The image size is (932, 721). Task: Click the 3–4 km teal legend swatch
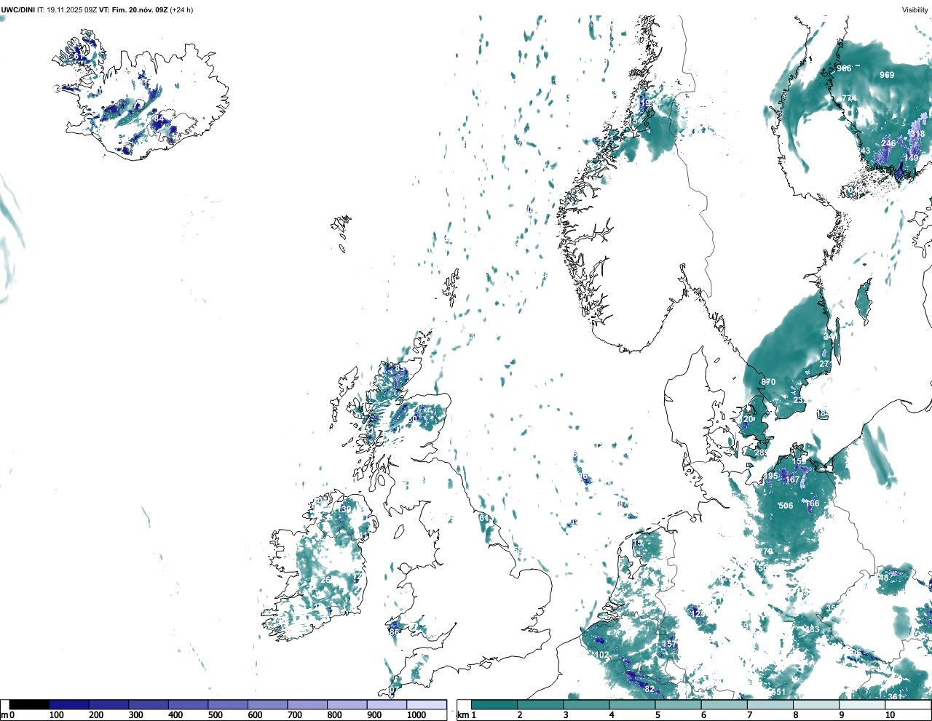587,704
